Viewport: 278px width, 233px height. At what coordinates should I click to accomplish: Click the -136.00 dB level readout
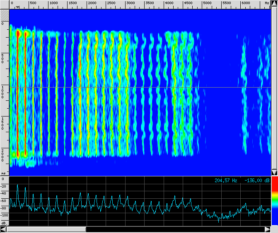[256, 181]
